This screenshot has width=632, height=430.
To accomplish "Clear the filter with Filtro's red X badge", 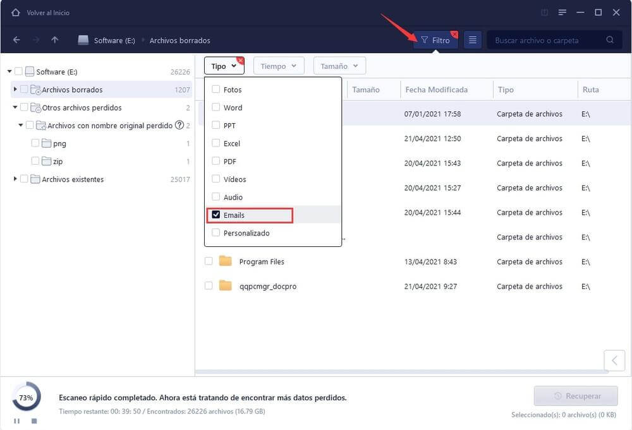I will coord(454,34).
